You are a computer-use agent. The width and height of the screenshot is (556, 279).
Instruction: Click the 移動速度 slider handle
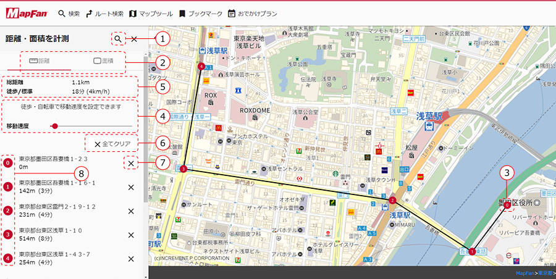[54, 126]
